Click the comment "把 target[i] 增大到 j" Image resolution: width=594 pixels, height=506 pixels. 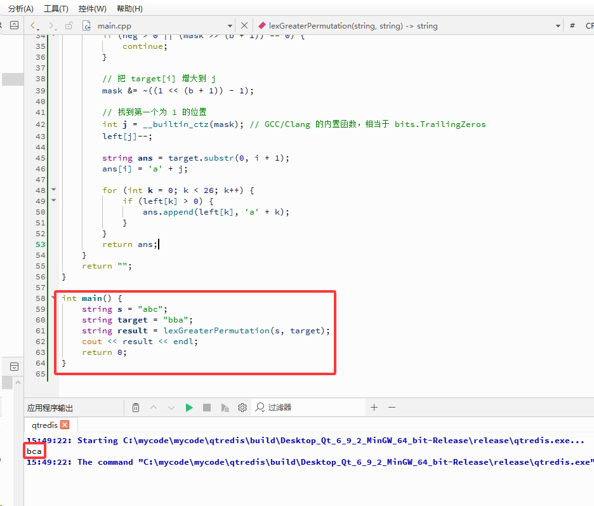tap(159, 79)
